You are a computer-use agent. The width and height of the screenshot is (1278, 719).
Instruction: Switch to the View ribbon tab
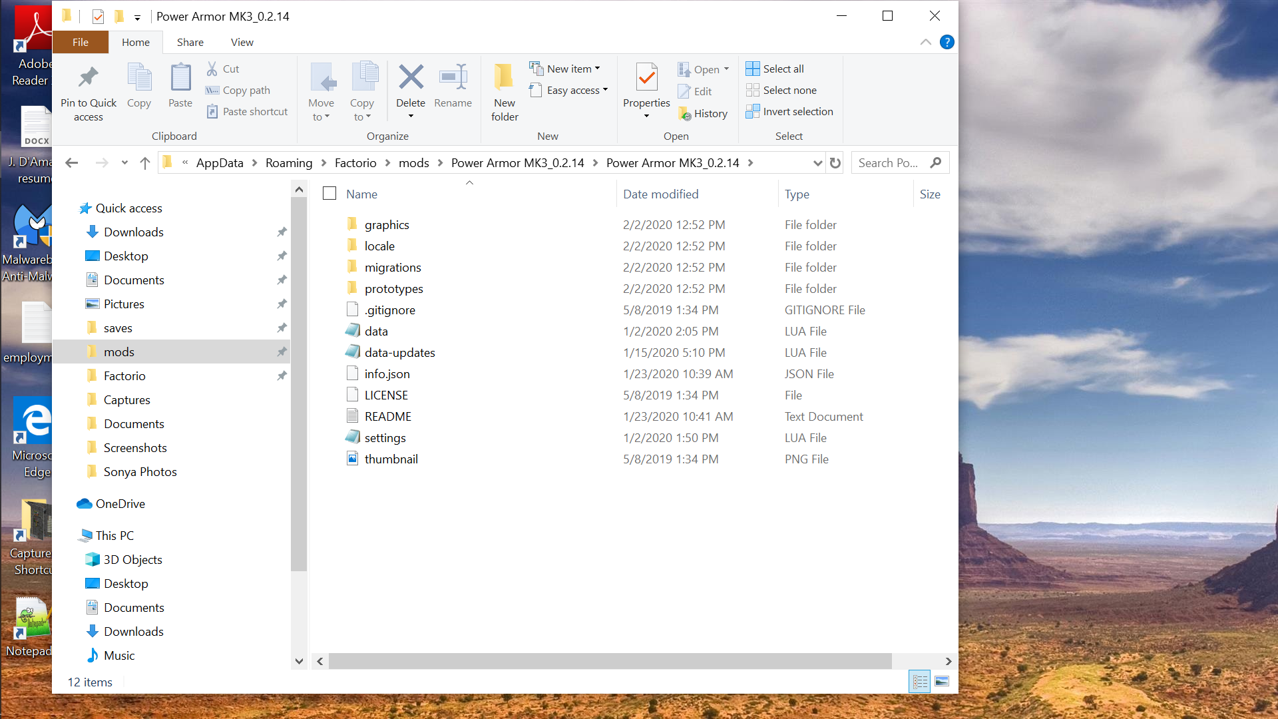coord(242,42)
